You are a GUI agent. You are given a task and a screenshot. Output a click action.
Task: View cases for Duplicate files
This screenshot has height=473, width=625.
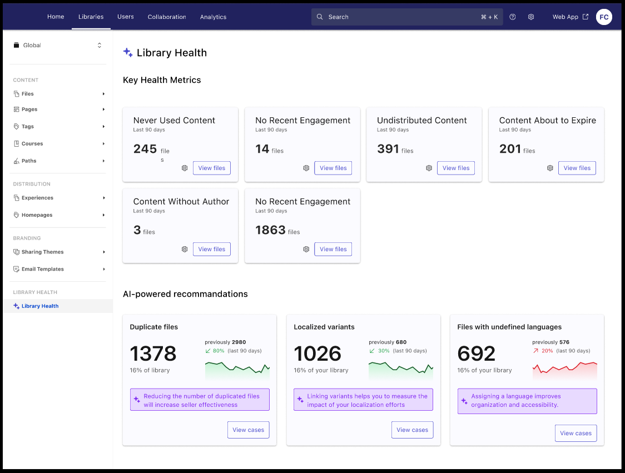tap(249, 430)
